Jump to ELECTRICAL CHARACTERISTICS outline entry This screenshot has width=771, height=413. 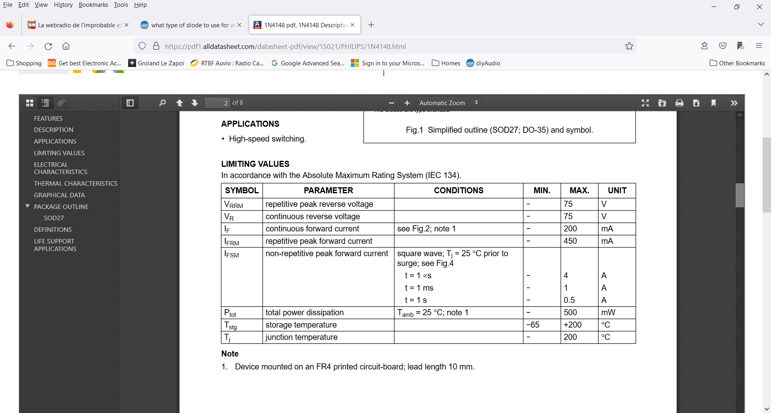60,168
